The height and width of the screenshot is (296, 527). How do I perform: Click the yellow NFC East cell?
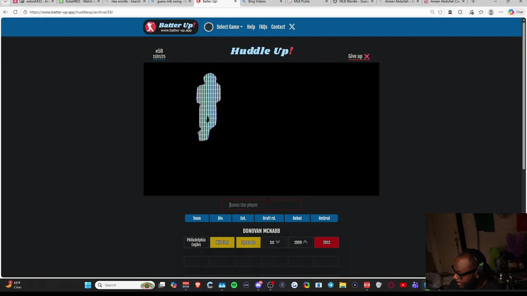tap(222, 242)
